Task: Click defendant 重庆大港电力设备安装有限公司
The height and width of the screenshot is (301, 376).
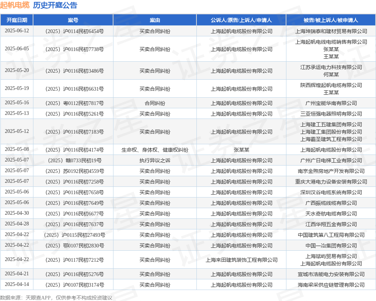Action: coord(331,182)
